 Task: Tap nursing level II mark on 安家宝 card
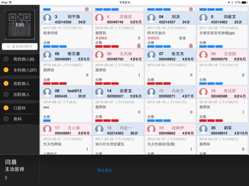pyautogui.click(x=139, y=112)
